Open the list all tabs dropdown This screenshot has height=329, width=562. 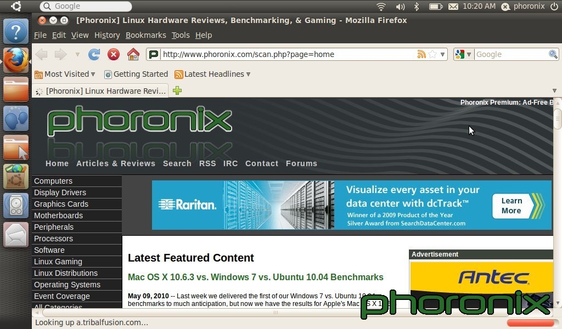[554, 90]
